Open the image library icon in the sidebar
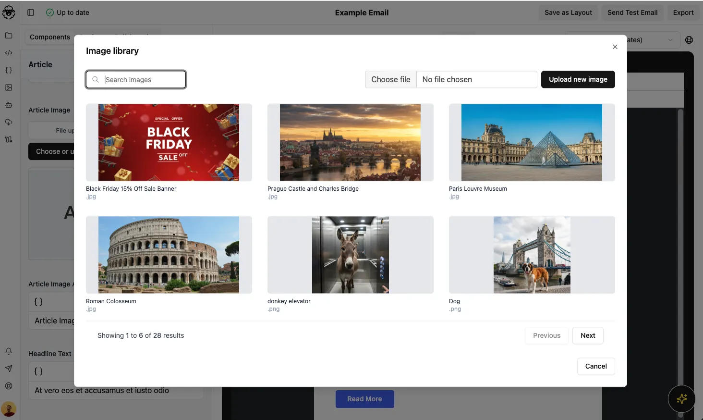703x420 pixels. (x=9, y=87)
